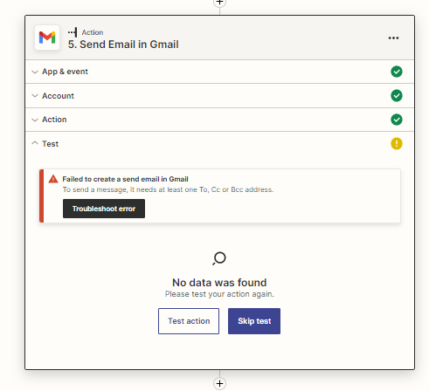The height and width of the screenshot is (391, 429).
Task: Click the green checkmark on Account row
Action: tap(397, 96)
